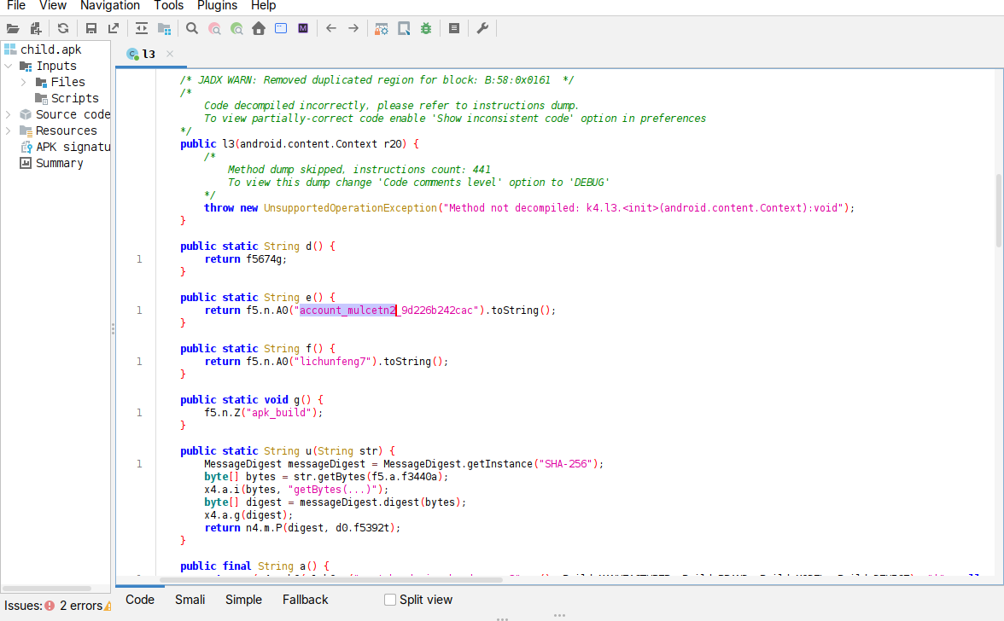
Task: Open the Help menu
Action: pyautogui.click(x=263, y=6)
